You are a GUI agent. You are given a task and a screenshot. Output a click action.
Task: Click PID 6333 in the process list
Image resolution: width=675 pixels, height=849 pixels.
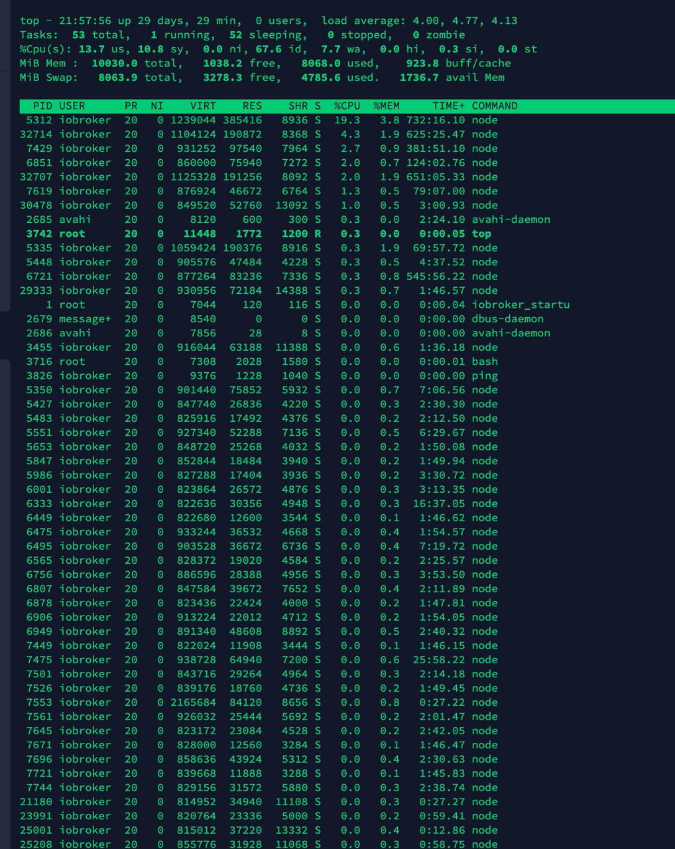click(x=39, y=503)
